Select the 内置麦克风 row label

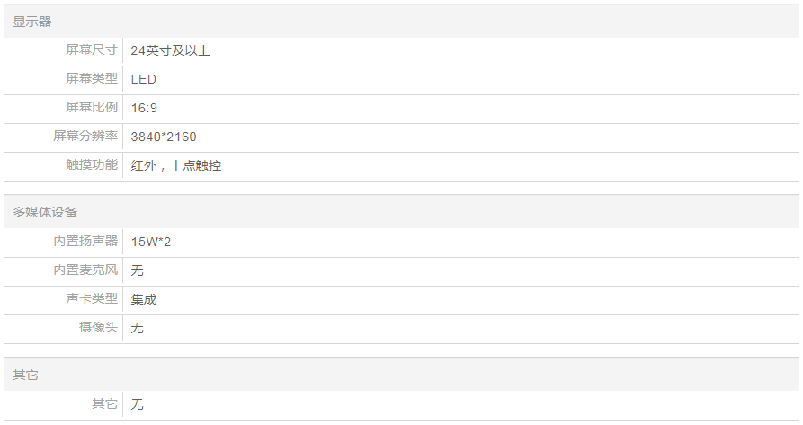click(85, 270)
